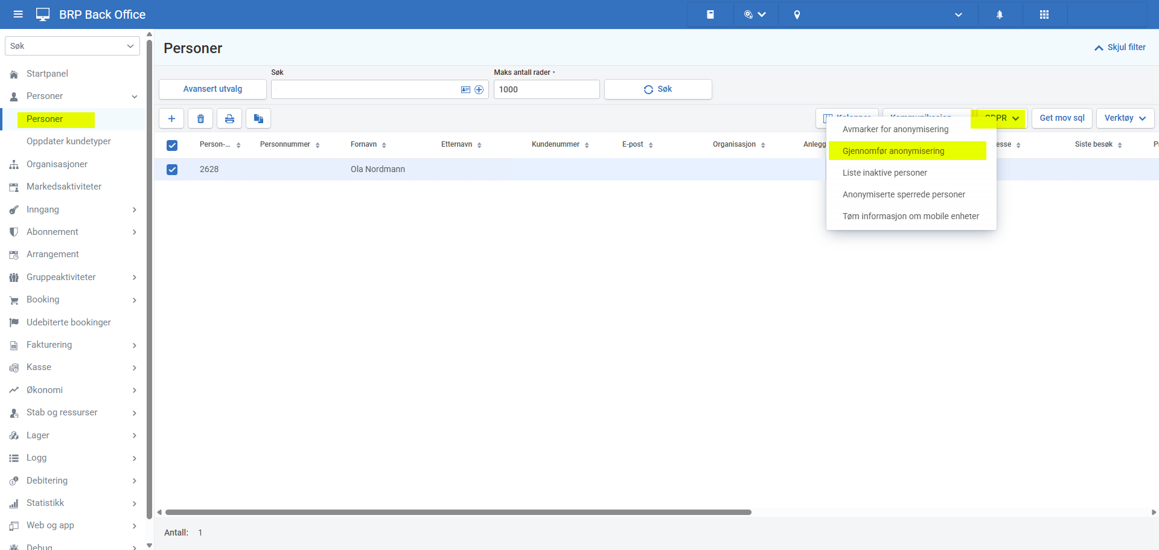
Task: Open the Verktøy dropdown
Action: [1125, 118]
